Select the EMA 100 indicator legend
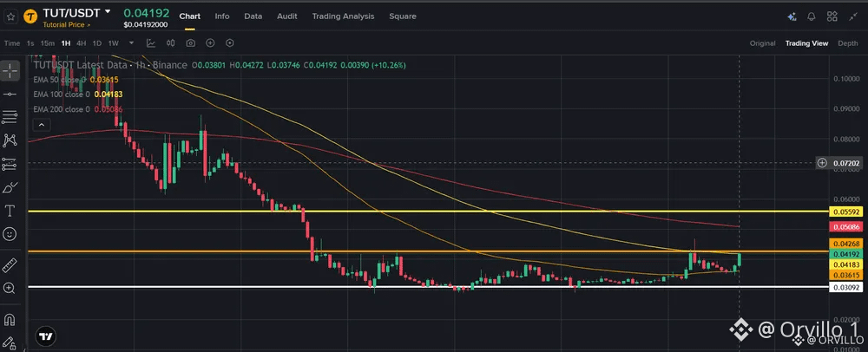 [78, 95]
